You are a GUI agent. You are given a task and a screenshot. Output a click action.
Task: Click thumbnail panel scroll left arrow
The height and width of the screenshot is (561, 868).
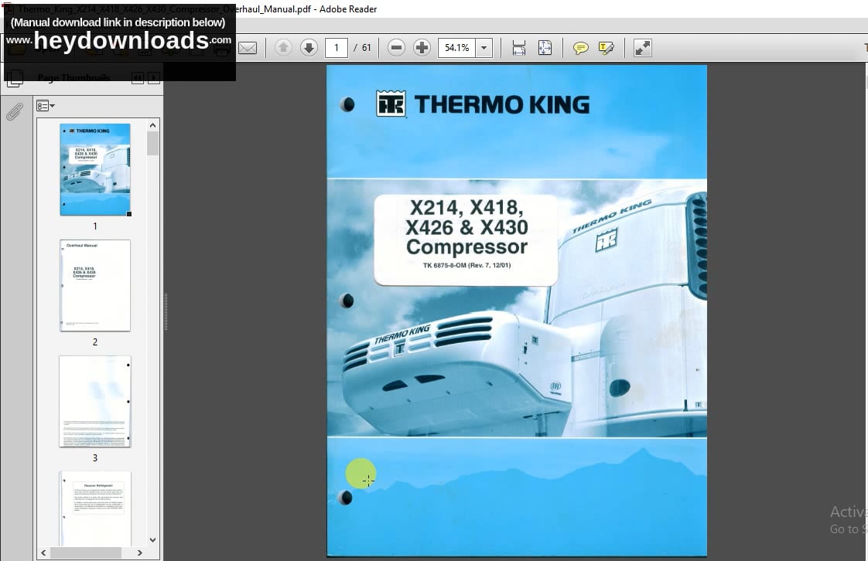[44, 552]
